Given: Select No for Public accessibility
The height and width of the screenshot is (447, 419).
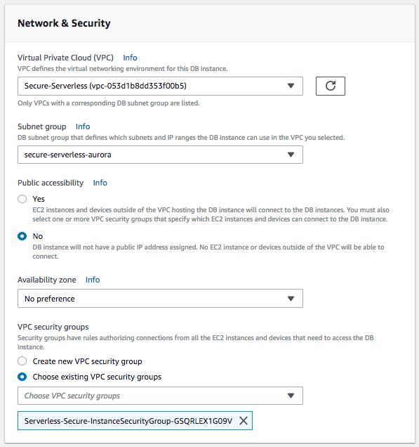Looking at the screenshot, I should [22, 236].
